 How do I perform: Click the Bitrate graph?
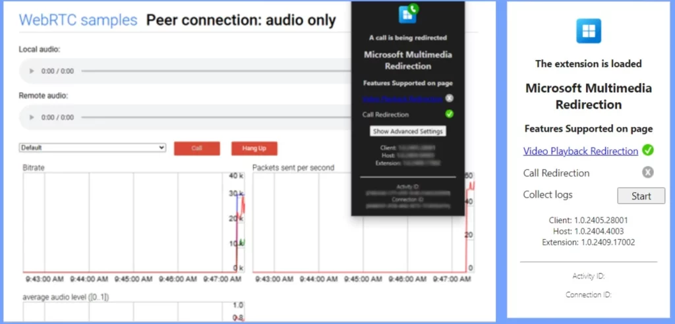[133, 223]
